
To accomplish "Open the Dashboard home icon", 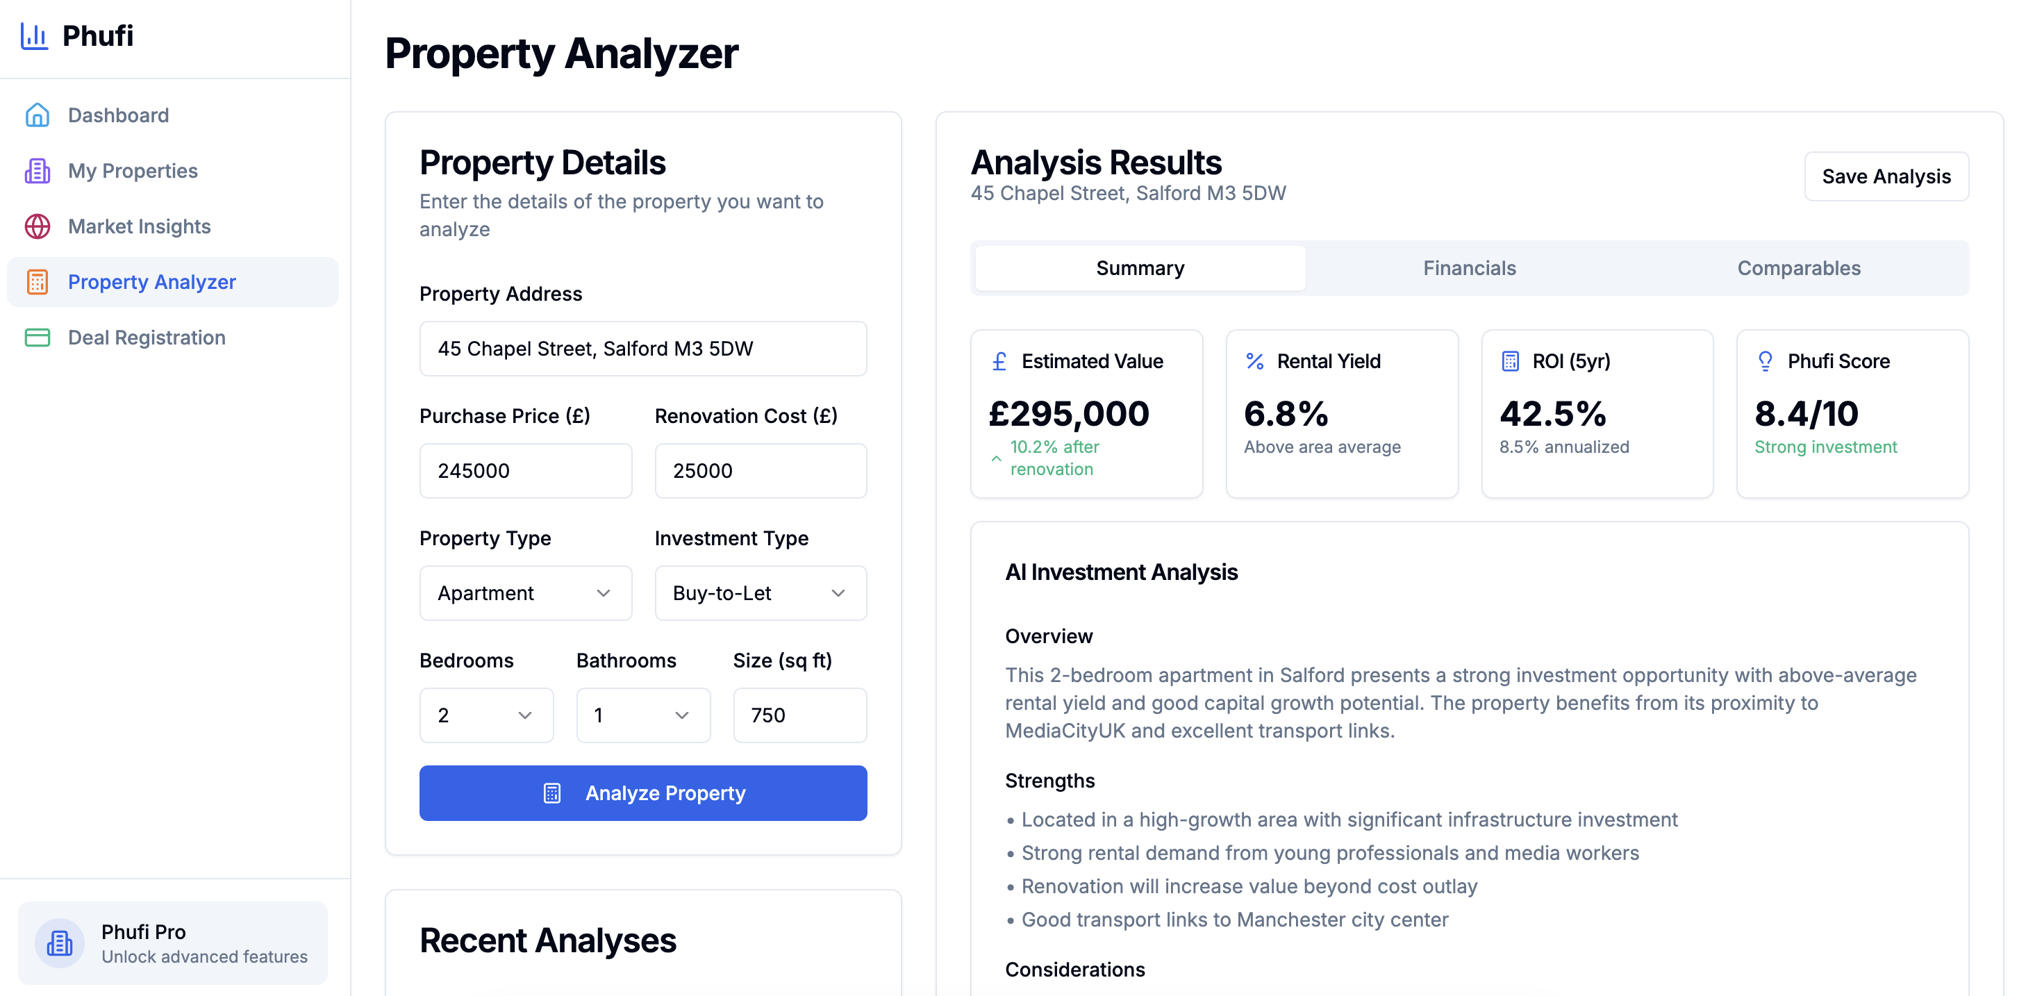I will coord(37,115).
